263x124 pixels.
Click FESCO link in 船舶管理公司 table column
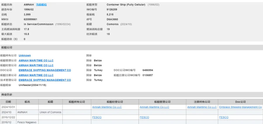pyautogui.click(x=144, y=117)
